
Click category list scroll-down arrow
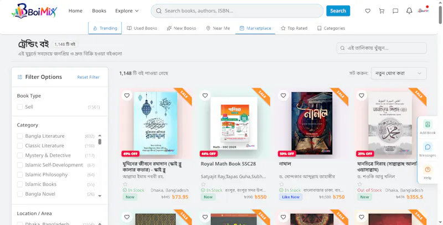[x=100, y=196]
